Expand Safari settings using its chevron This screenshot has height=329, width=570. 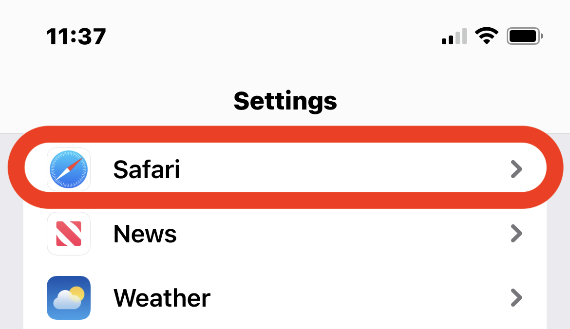point(516,169)
